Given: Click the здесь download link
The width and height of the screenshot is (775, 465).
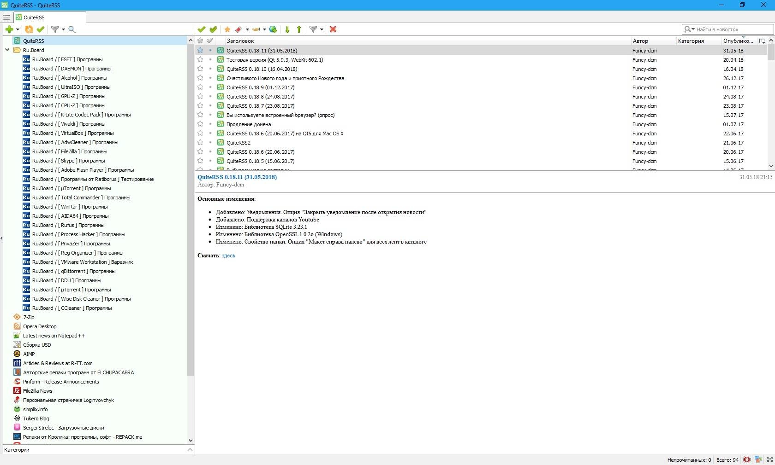Looking at the screenshot, I should (x=228, y=256).
